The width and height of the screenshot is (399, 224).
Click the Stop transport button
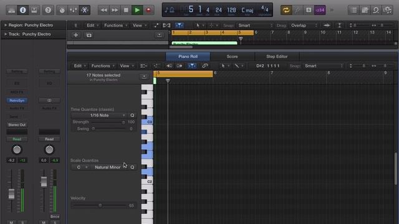click(126, 10)
